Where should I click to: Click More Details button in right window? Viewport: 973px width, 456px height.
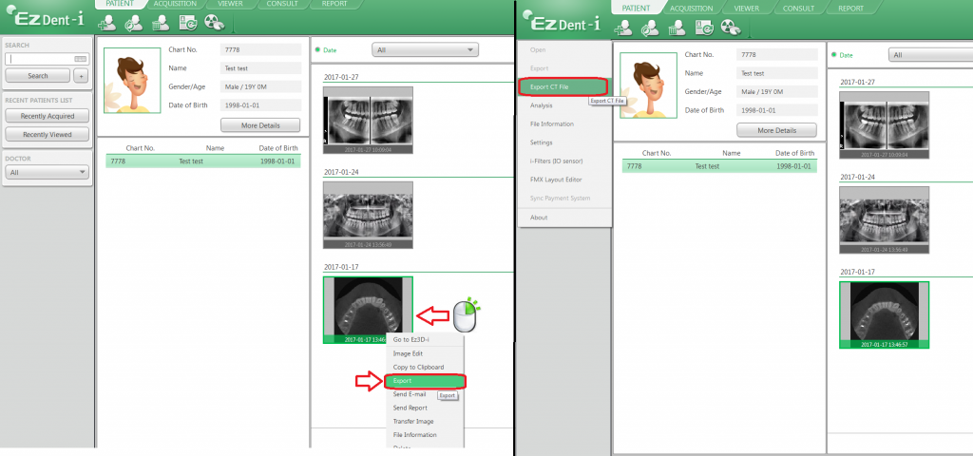tap(776, 131)
